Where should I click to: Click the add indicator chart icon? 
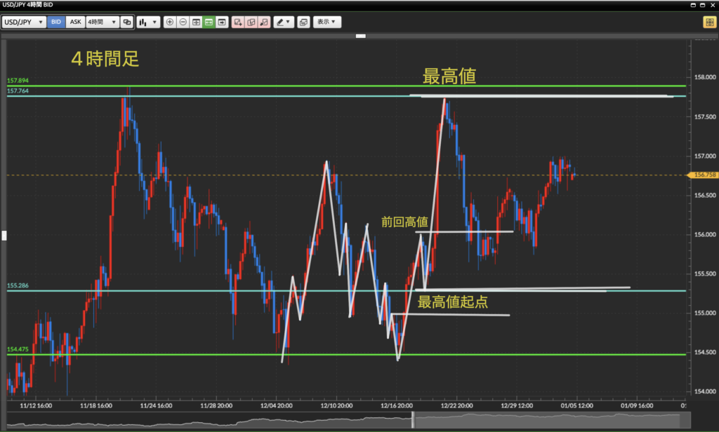point(238,22)
